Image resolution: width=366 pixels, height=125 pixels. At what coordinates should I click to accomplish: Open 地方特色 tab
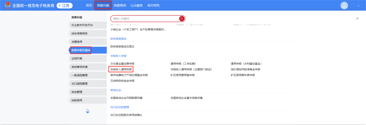coord(154,5)
